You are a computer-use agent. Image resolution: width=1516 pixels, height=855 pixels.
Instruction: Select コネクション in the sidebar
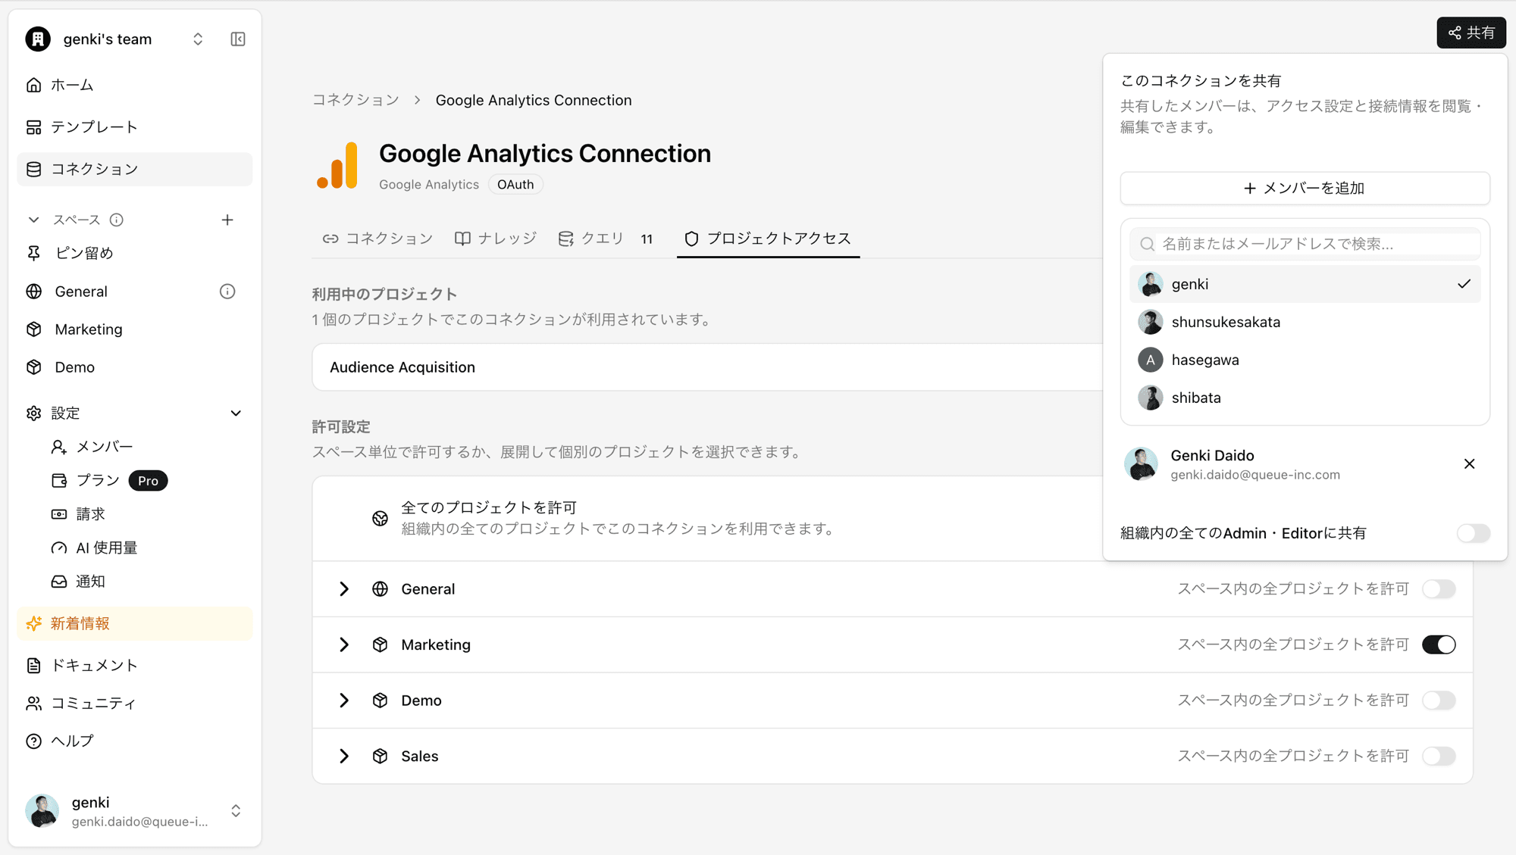click(x=134, y=169)
